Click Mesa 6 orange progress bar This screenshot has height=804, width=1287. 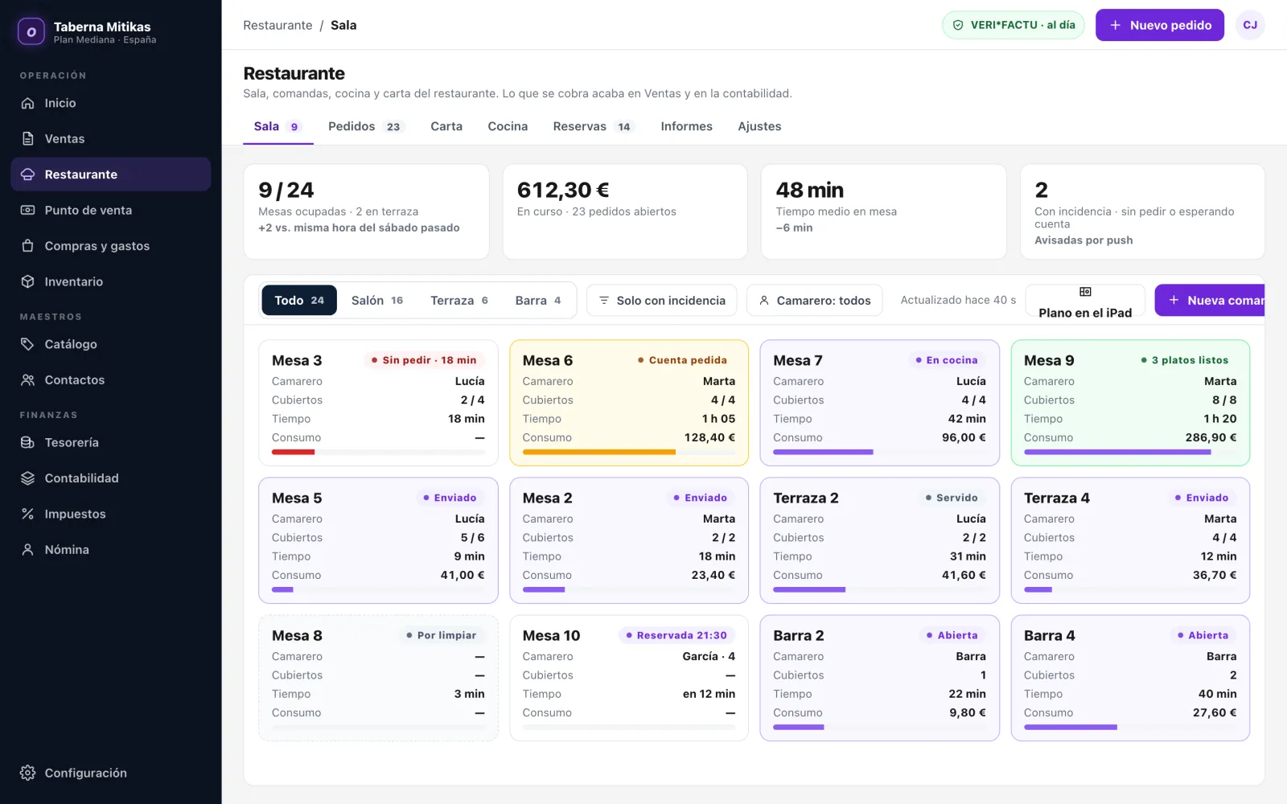598,452
